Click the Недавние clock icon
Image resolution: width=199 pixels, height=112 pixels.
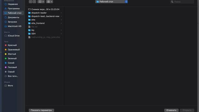point(6,4)
